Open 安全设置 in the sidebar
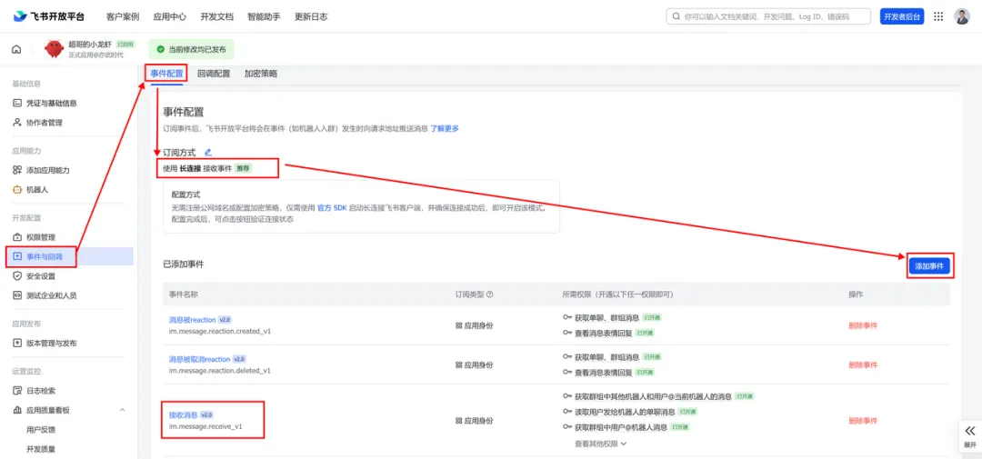This screenshot has width=982, height=459. pos(41,276)
